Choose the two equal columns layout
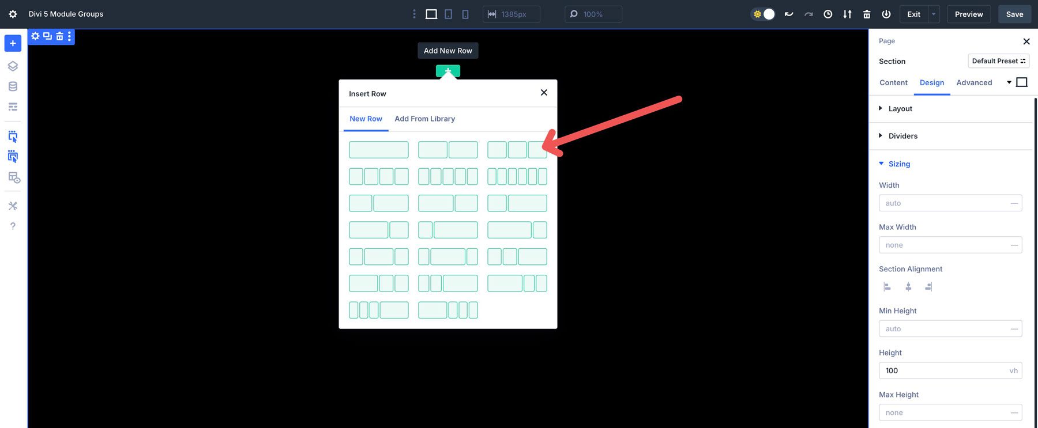This screenshot has width=1038, height=428. pos(448,150)
